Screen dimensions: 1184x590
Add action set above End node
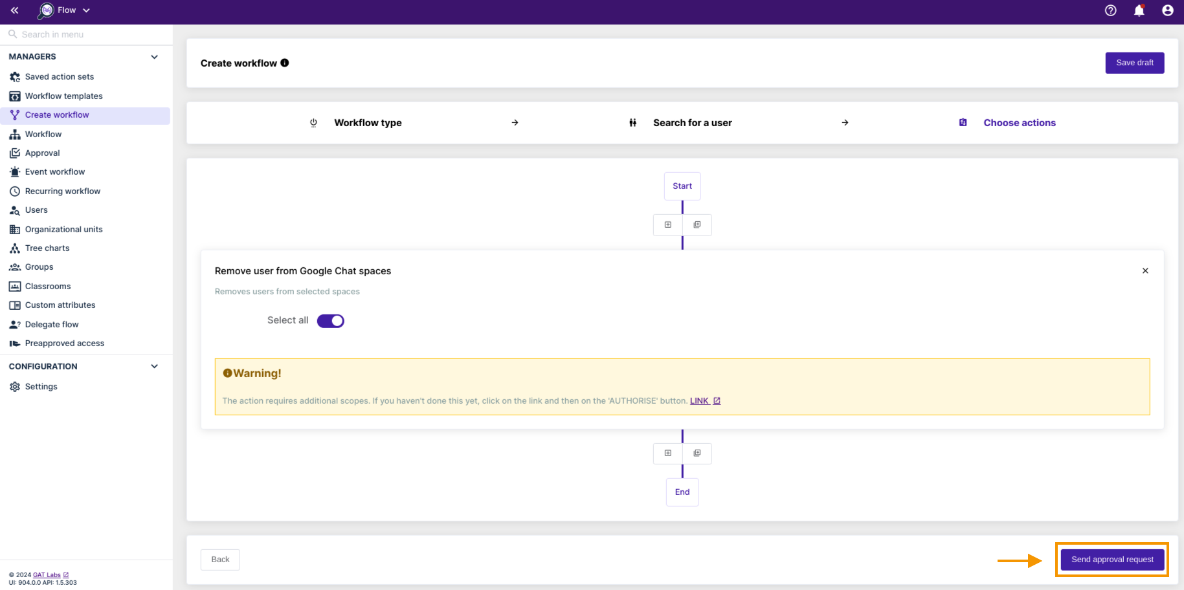[697, 453]
